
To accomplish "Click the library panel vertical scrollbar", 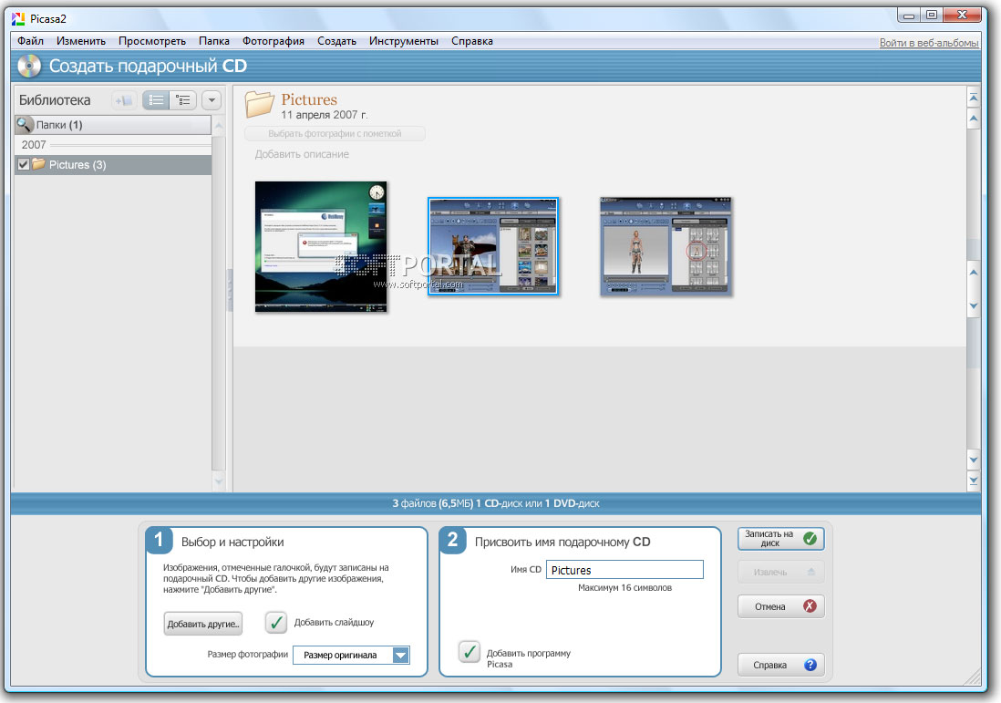I will click(218, 304).
